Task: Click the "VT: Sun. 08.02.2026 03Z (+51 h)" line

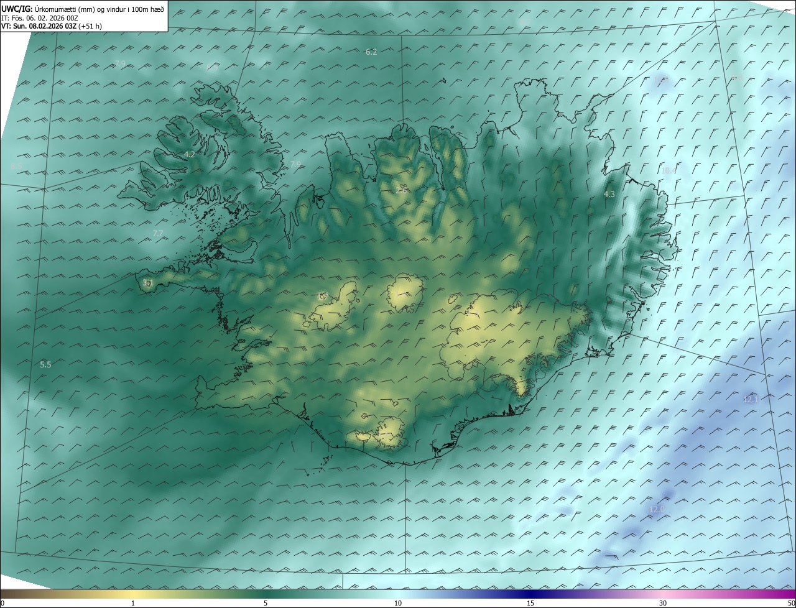Action: 52,26
